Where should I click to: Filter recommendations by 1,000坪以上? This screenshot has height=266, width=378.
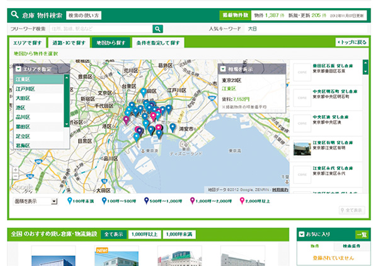[x=144, y=234]
